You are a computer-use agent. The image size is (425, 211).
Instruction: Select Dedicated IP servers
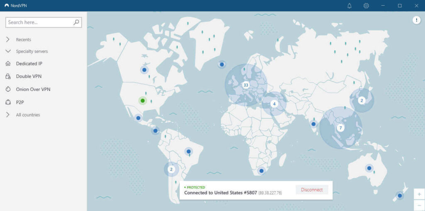29,64
